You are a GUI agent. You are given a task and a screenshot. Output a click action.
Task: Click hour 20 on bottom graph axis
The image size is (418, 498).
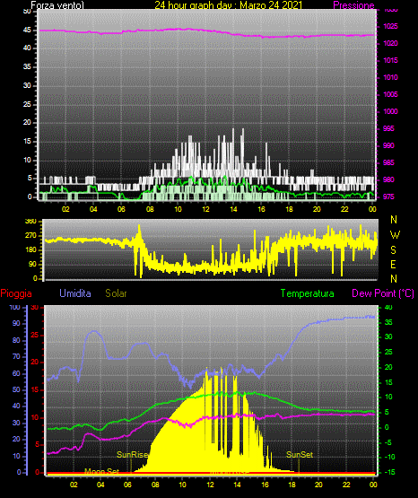tap(318, 485)
